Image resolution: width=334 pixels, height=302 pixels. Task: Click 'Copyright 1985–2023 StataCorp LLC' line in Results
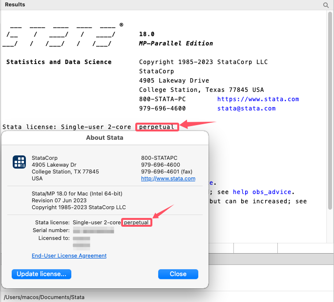(x=203, y=62)
